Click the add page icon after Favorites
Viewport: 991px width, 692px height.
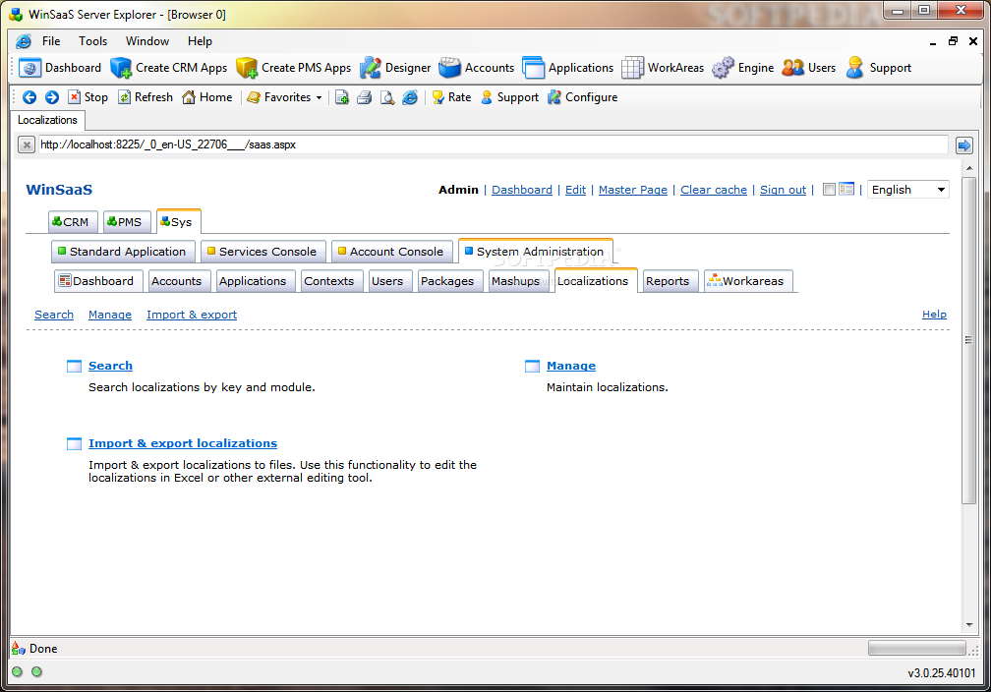342,97
